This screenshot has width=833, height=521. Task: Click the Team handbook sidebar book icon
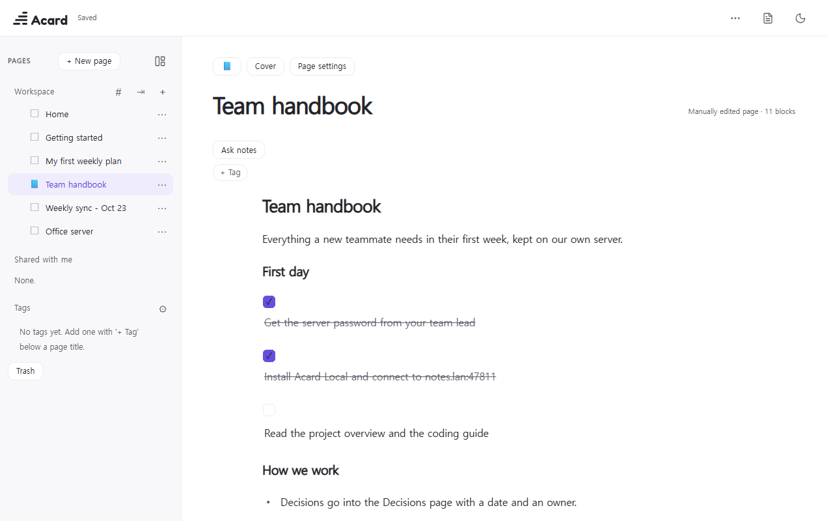(x=34, y=184)
